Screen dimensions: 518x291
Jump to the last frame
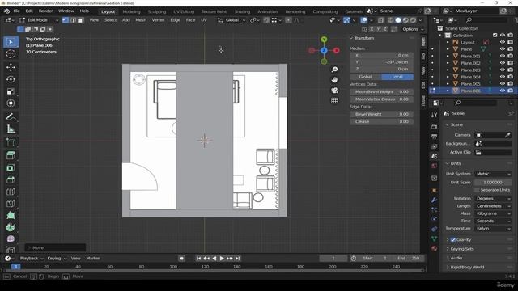click(237, 259)
